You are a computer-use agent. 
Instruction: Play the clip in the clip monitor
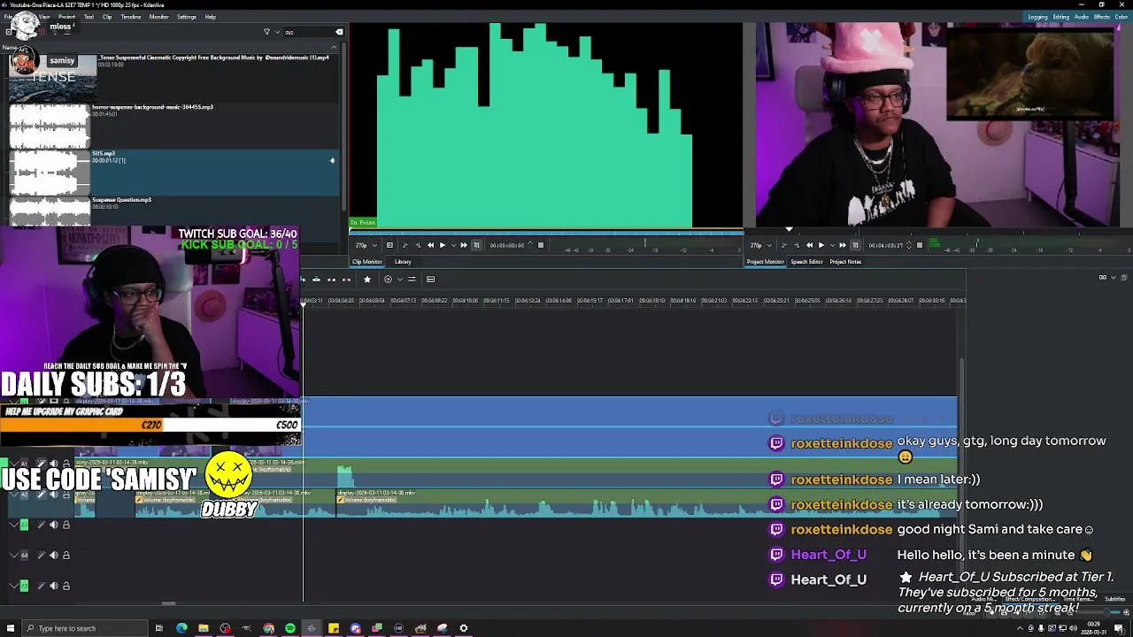tap(443, 245)
